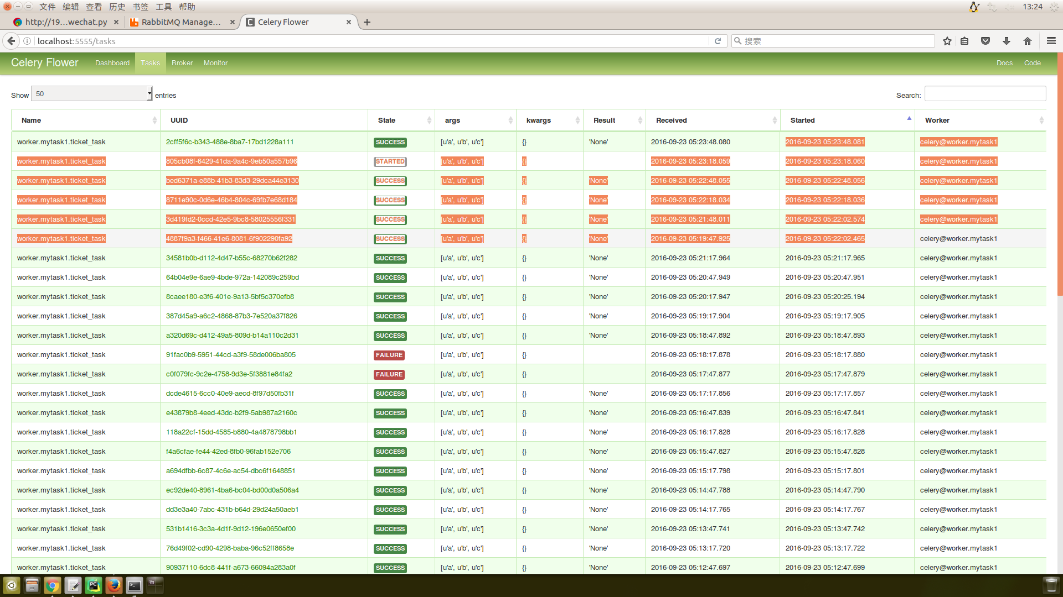
Task: Click the FAILURE badge for task 91fac0b9
Action: click(x=389, y=355)
